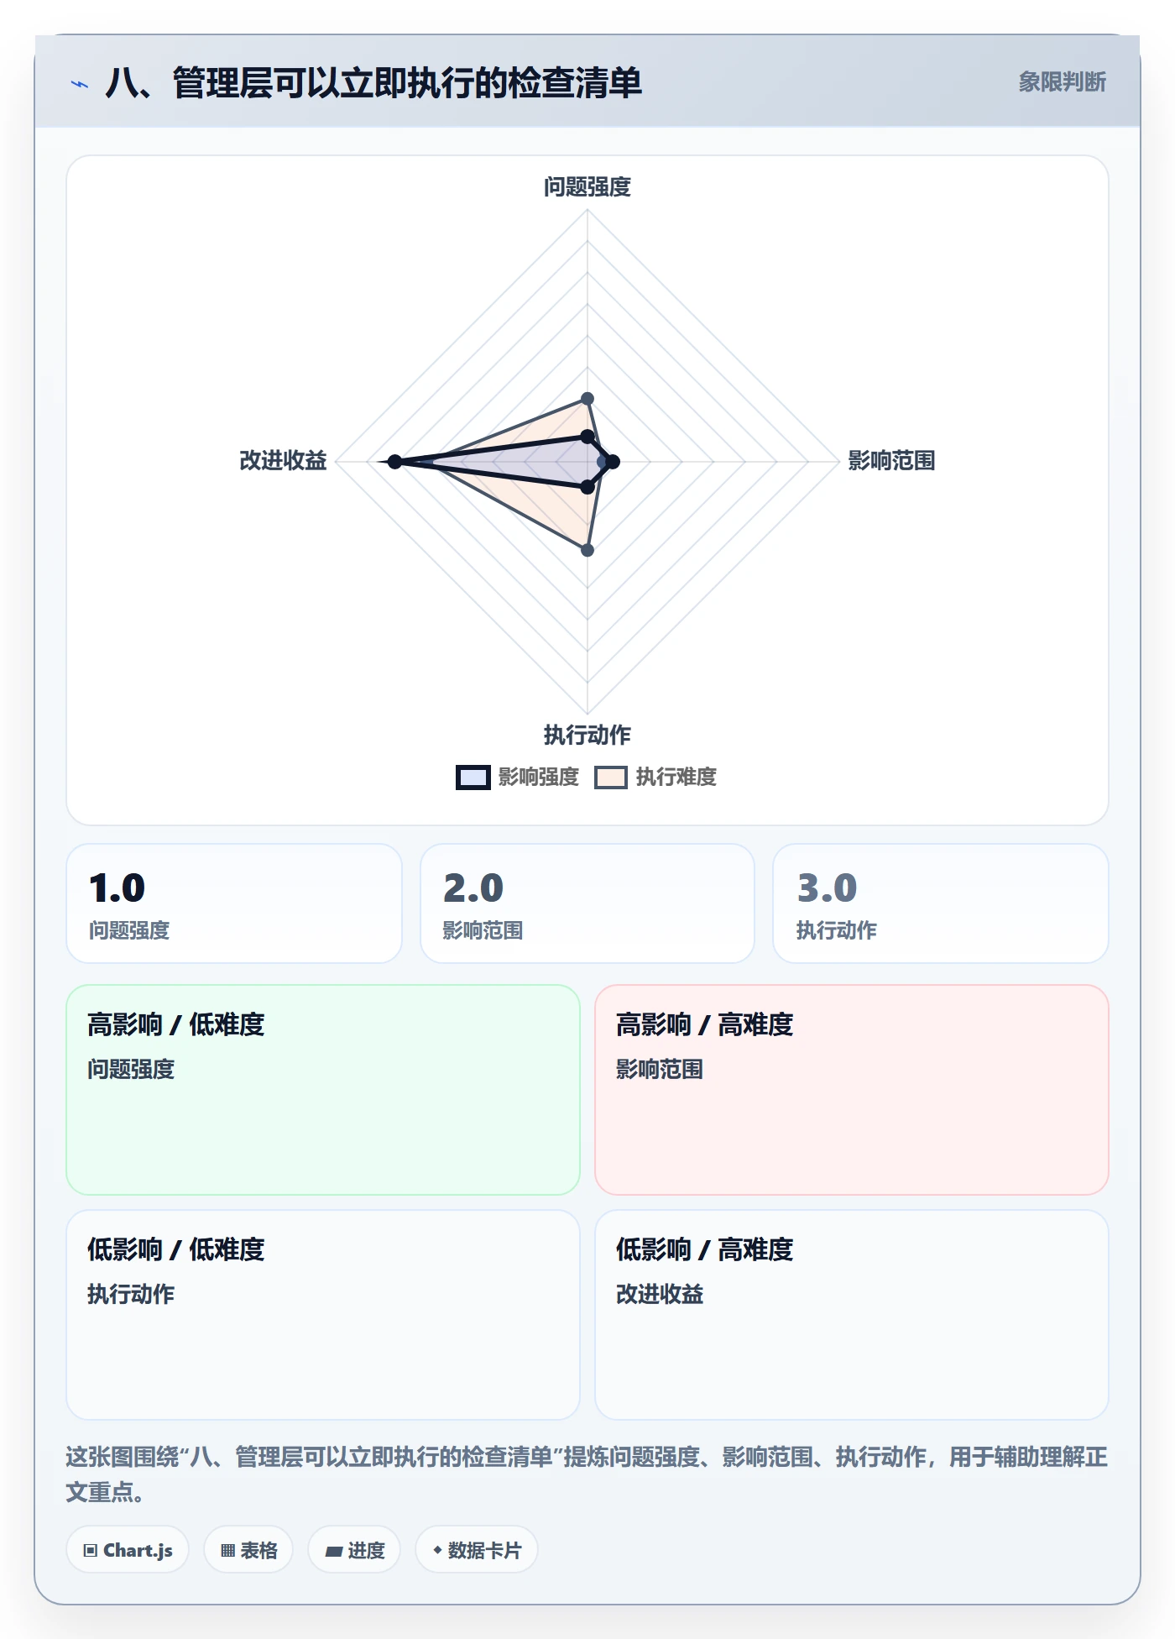
Task: Click the 象限判断 label in header
Action: click(1063, 81)
